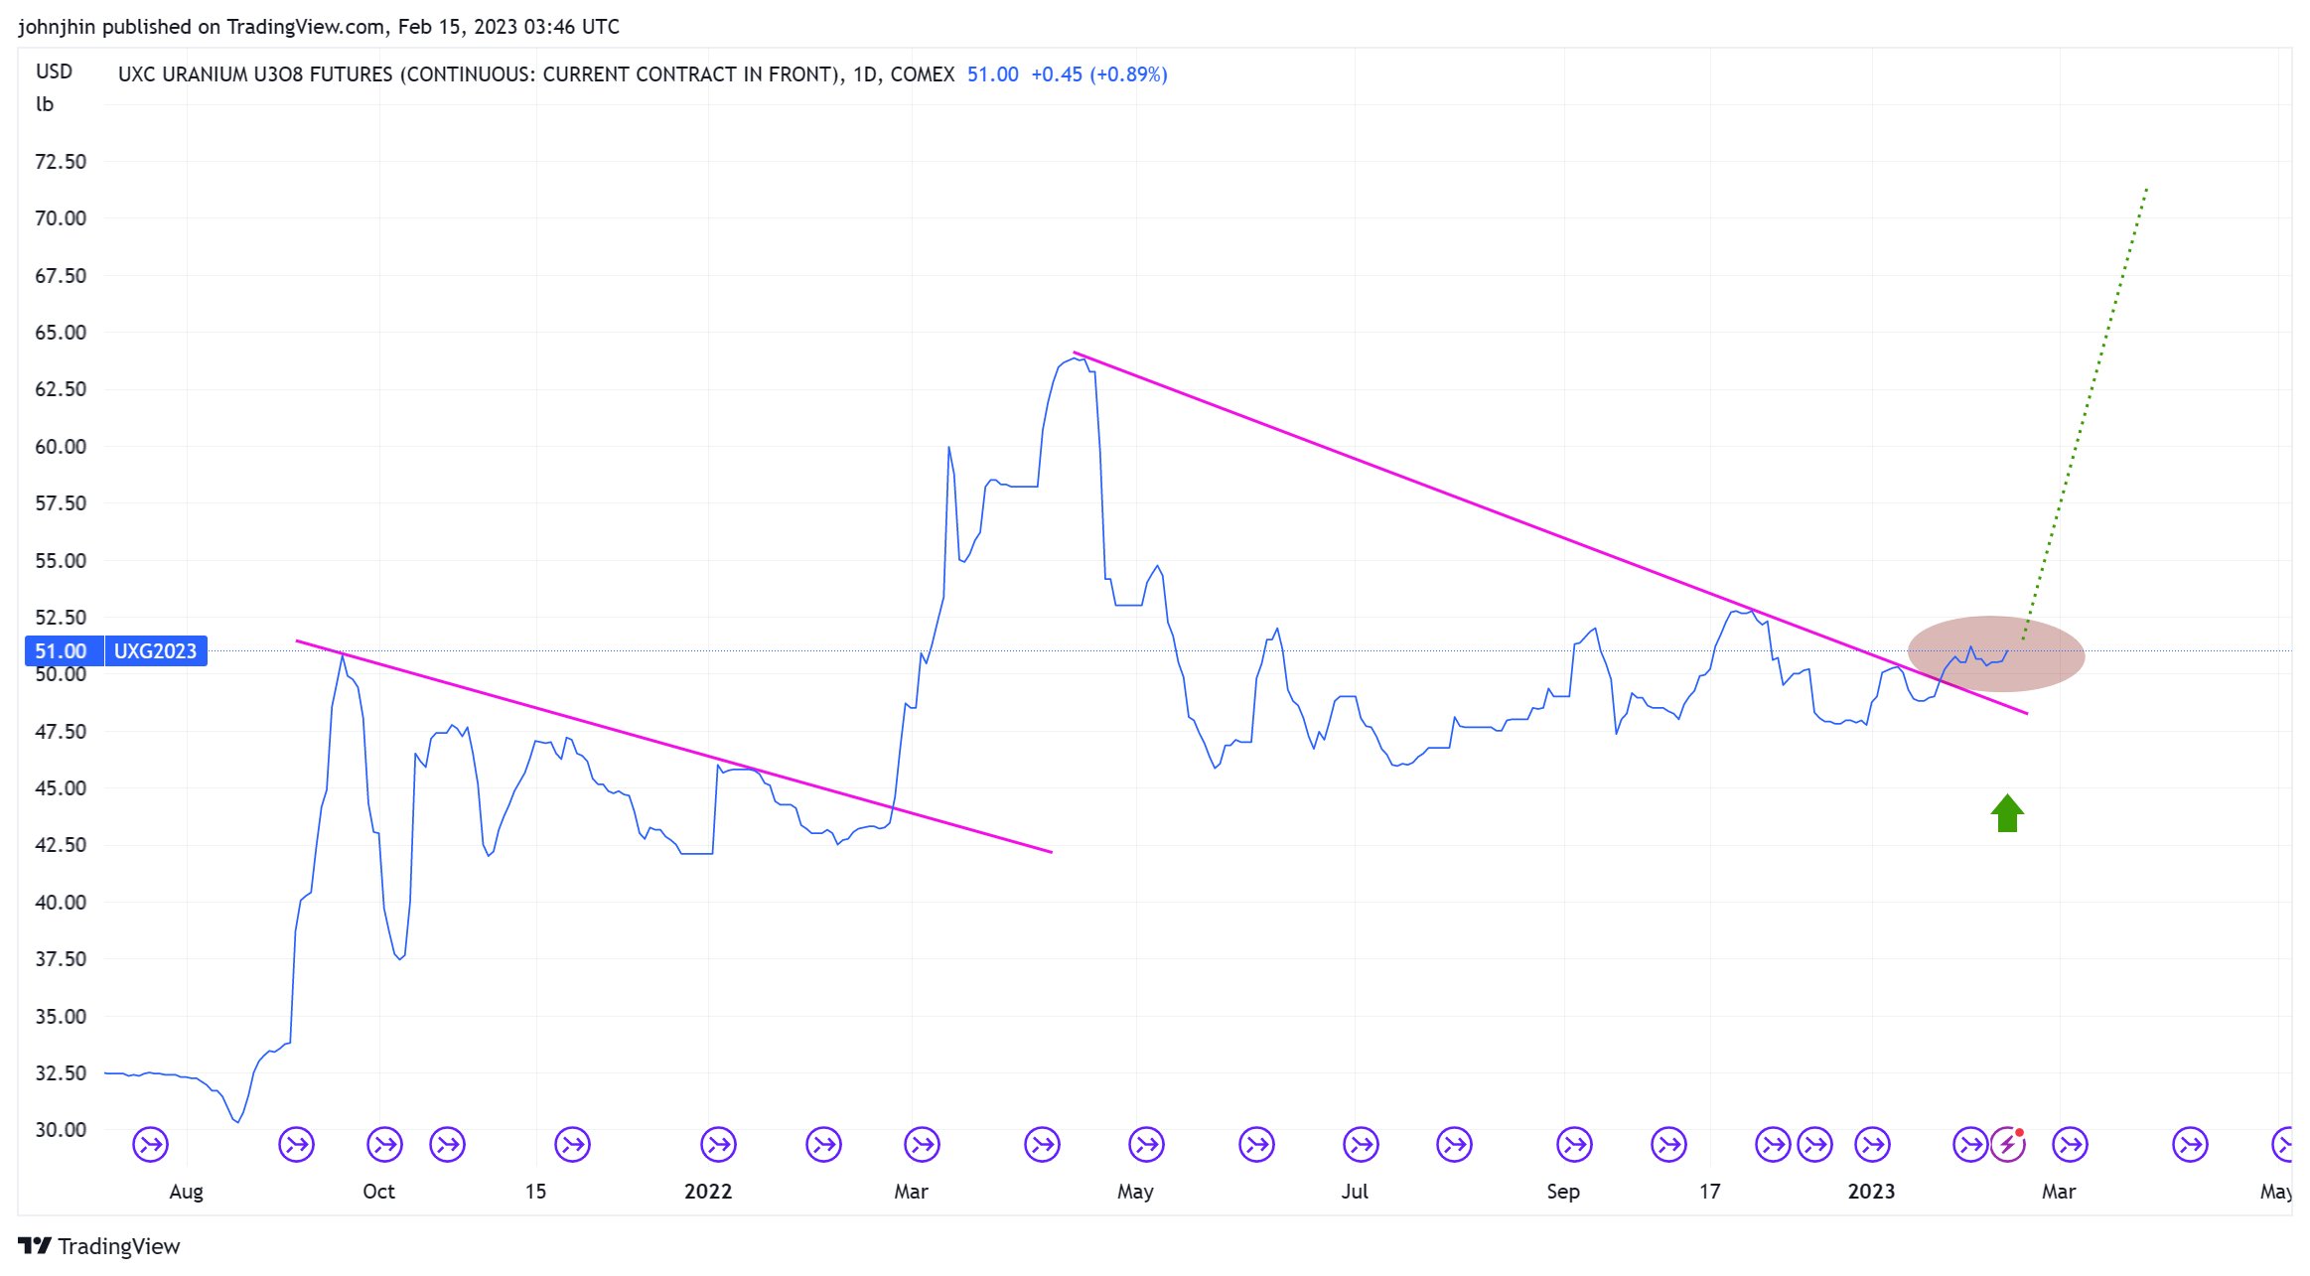Click contract switch marker above Sep label
The height and width of the screenshot is (1276, 2310).
[1574, 1145]
